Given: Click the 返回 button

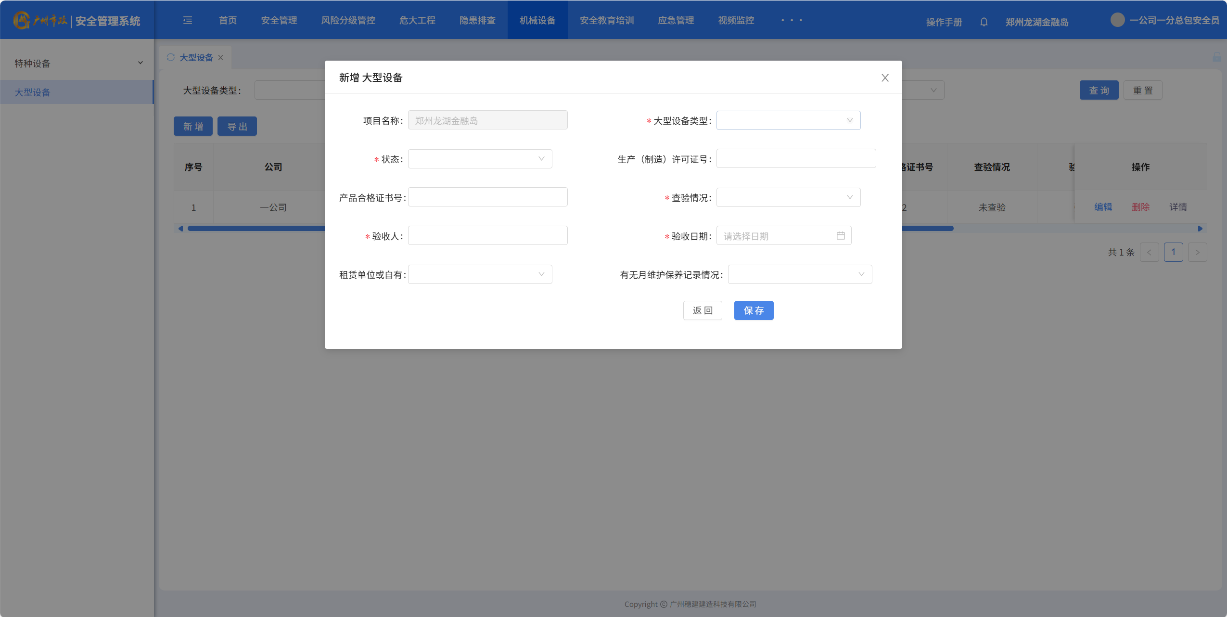Looking at the screenshot, I should 702,310.
